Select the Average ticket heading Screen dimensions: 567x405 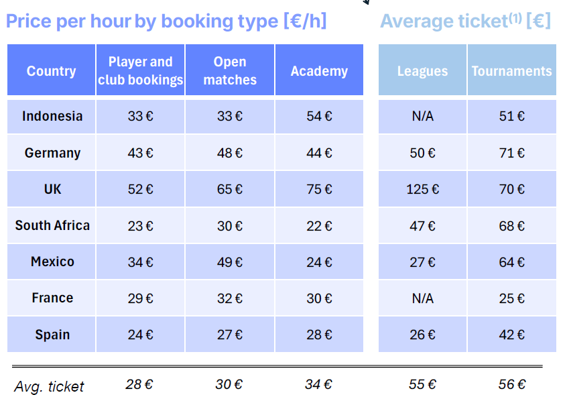click(465, 21)
